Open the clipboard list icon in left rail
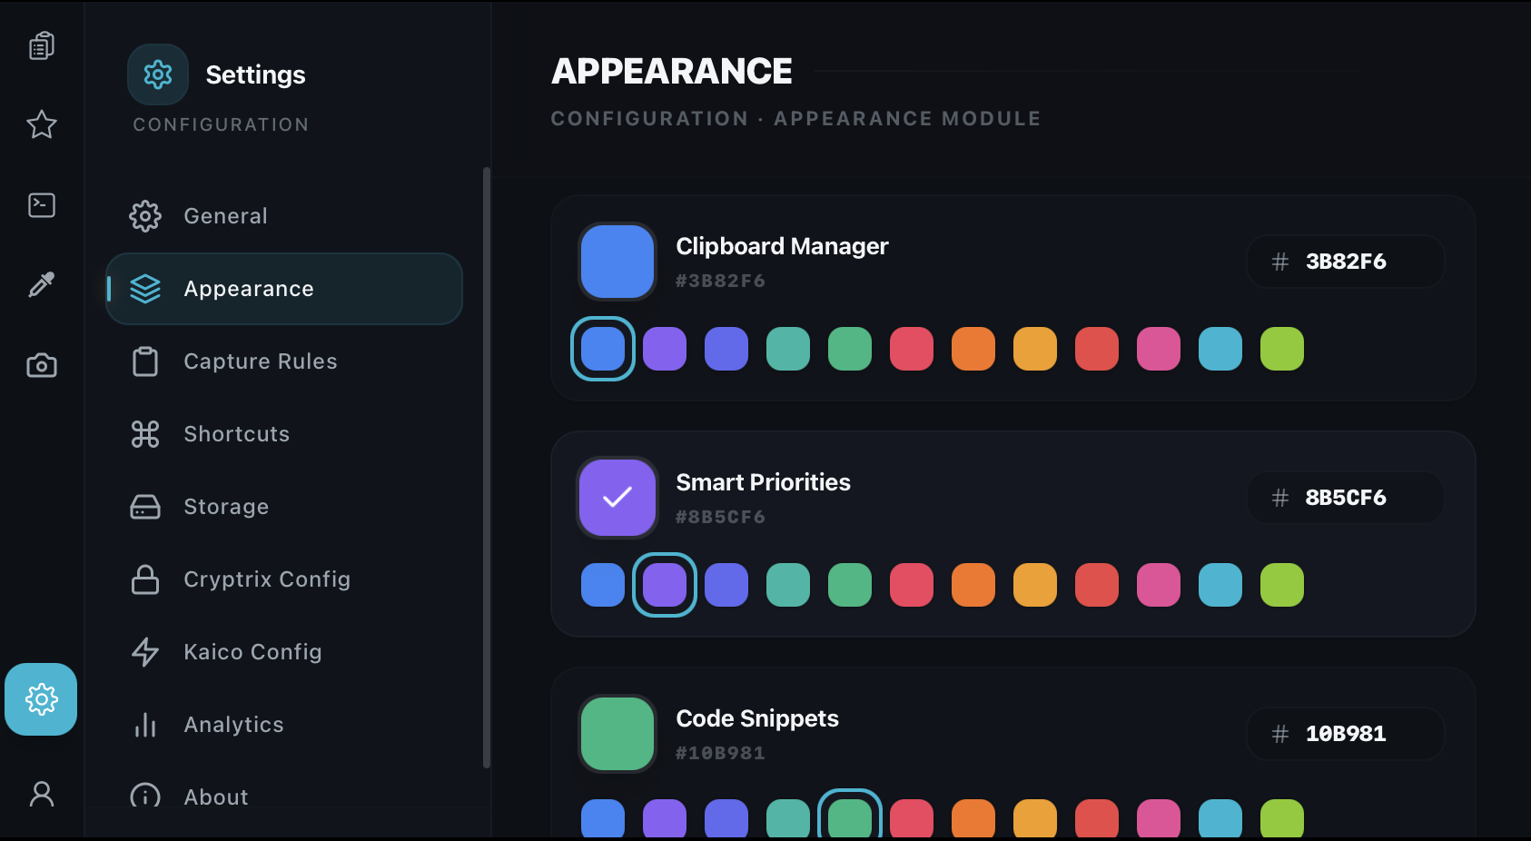This screenshot has height=841, width=1531. (x=42, y=45)
